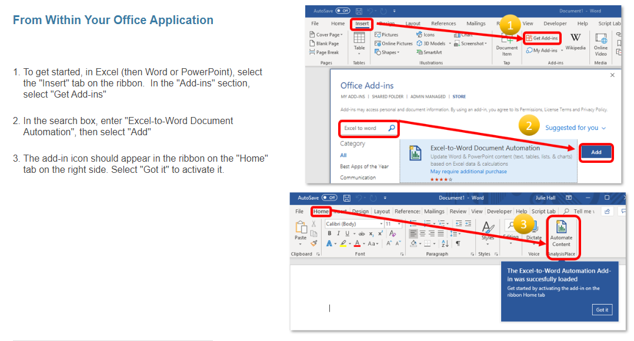The width and height of the screenshot is (634, 341).
Task: Click the Sort A-Z icon
Action: click(445, 243)
